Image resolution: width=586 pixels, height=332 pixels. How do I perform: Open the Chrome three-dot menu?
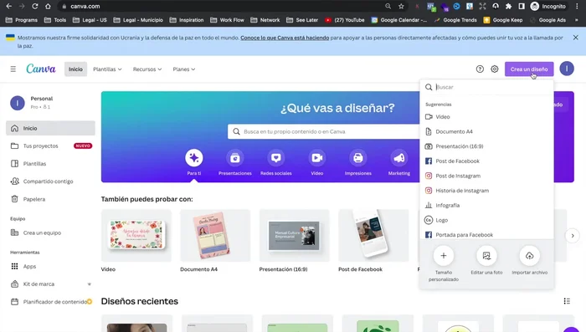pos(578,7)
